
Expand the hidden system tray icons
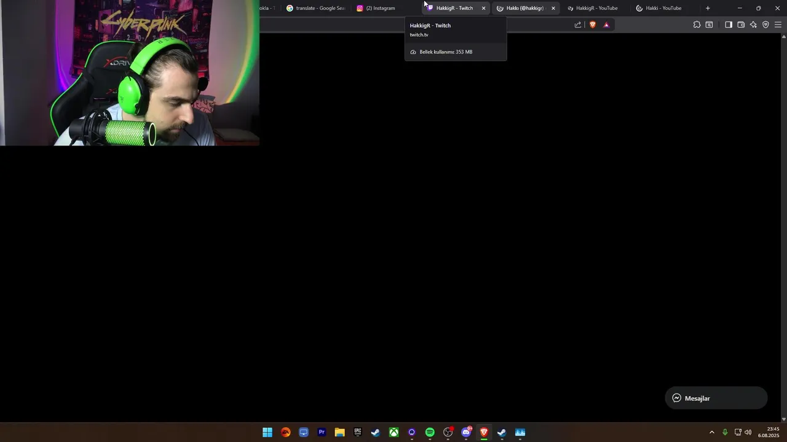(712, 432)
